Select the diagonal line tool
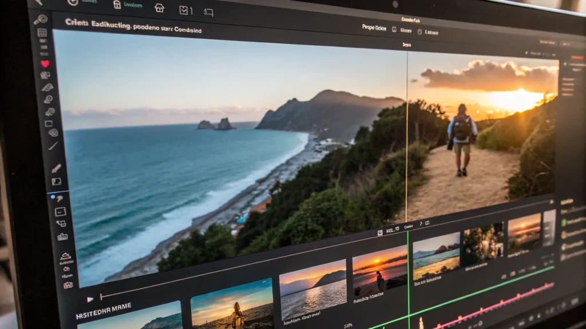This screenshot has height=329, width=586. tap(53, 146)
